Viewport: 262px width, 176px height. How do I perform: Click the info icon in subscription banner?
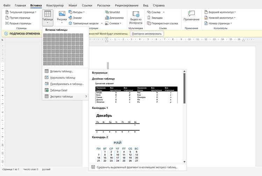6,34
